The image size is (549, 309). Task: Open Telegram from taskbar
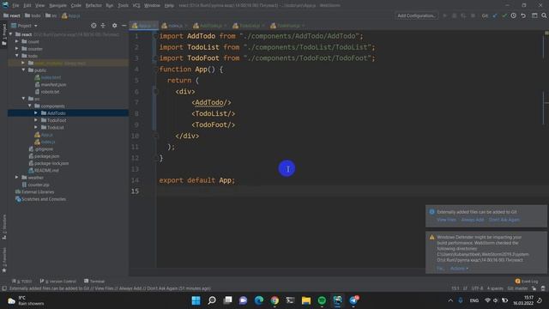click(x=353, y=300)
